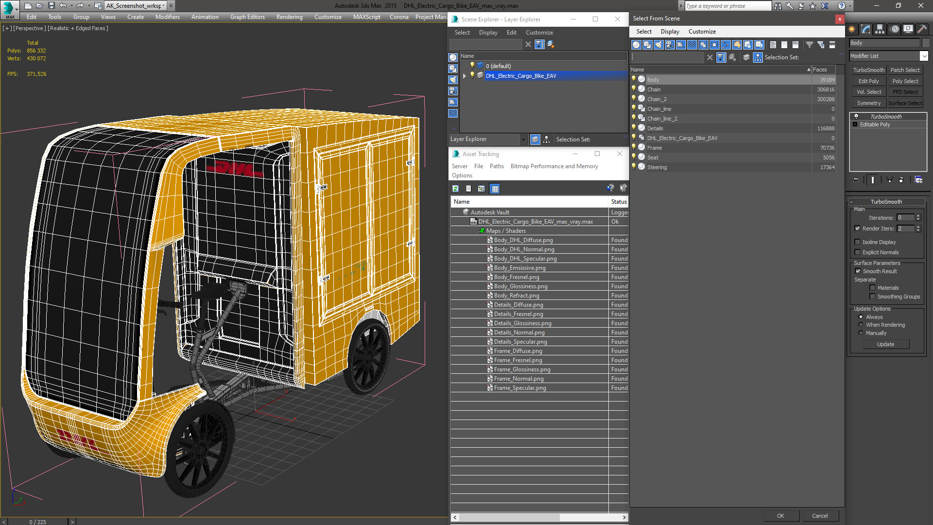Viewport: 933px width, 525px height.
Task: Click Remove Modifier trash icon
Action: (x=901, y=180)
